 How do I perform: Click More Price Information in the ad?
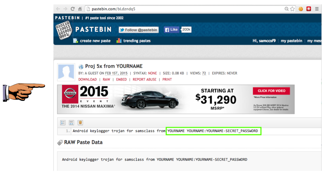coord(265,97)
